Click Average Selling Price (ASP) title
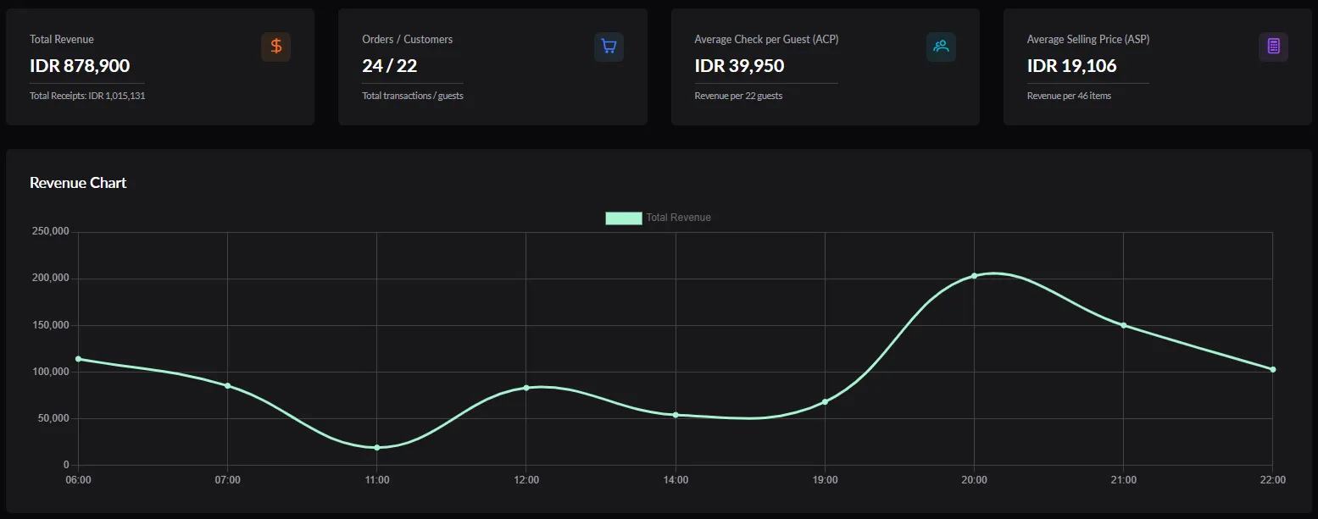Image resolution: width=1318 pixels, height=519 pixels. 1088,40
